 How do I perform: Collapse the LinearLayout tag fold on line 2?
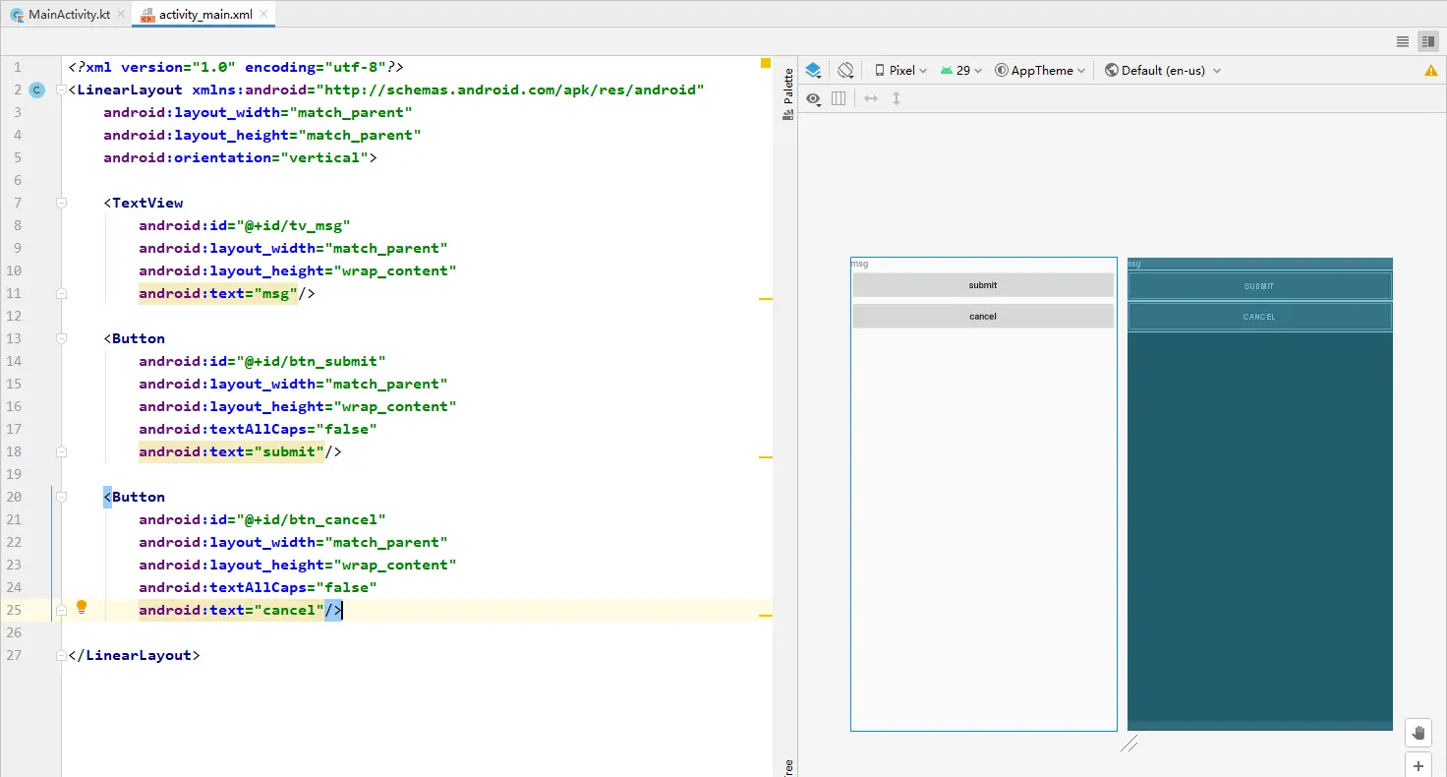[62, 90]
